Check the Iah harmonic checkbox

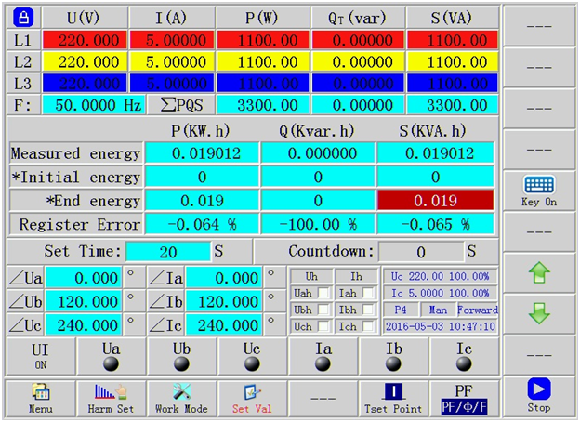pyautogui.click(x=368, y=294)
